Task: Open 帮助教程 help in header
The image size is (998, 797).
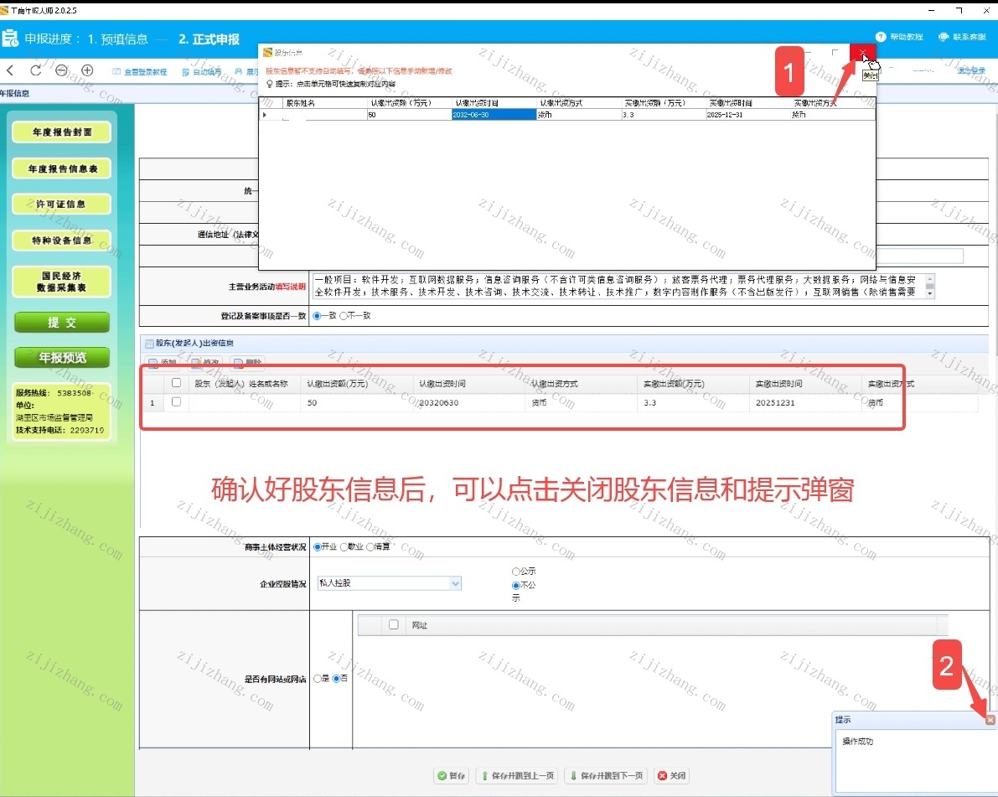Action: pos(899,37)
